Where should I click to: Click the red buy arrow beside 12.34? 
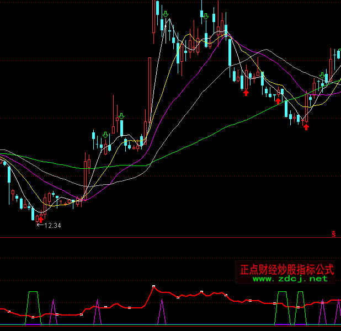(x=40, y=220)
